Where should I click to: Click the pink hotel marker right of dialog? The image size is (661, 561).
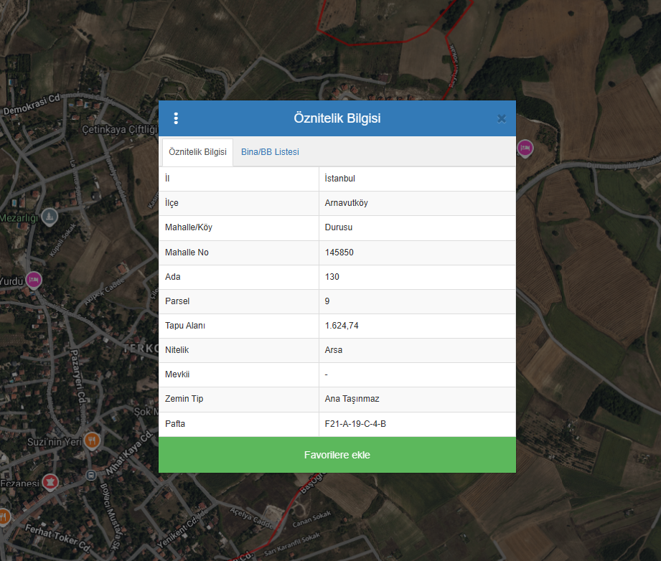click(x=525, y=148)
